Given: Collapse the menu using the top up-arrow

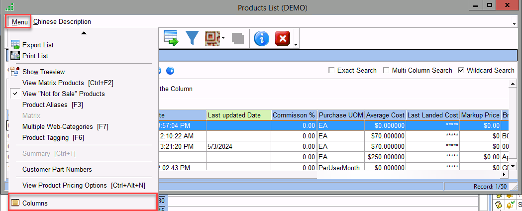Looking at the screenshot, I should coord(84,33).
